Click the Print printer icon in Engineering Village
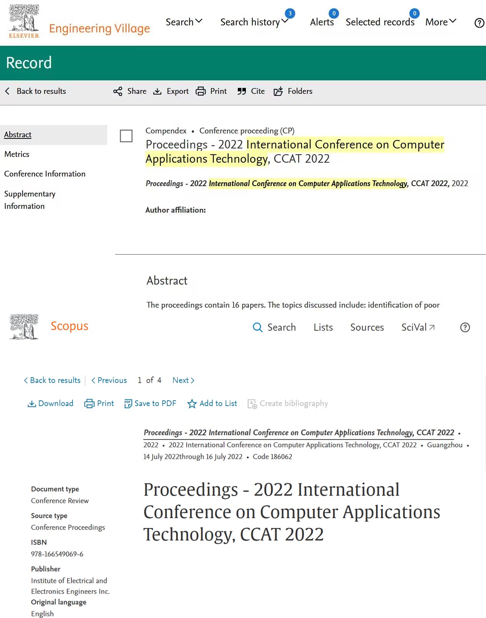Image resolution: width=486 pixels, height=618 pixels. coord(201,91)
